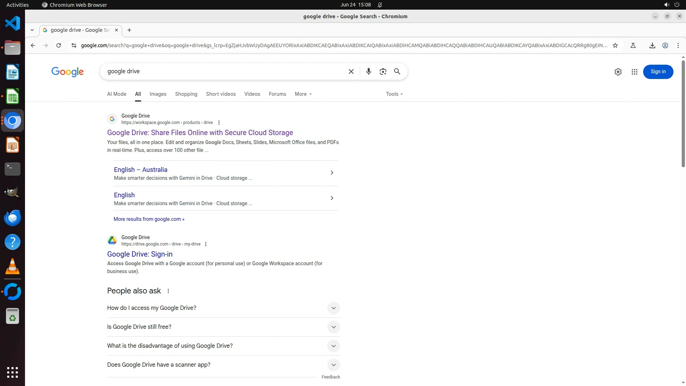Screen dimensions: 686x386
Task: Open "Google Drive: Sign-in" result link
Action: [140, 254]
